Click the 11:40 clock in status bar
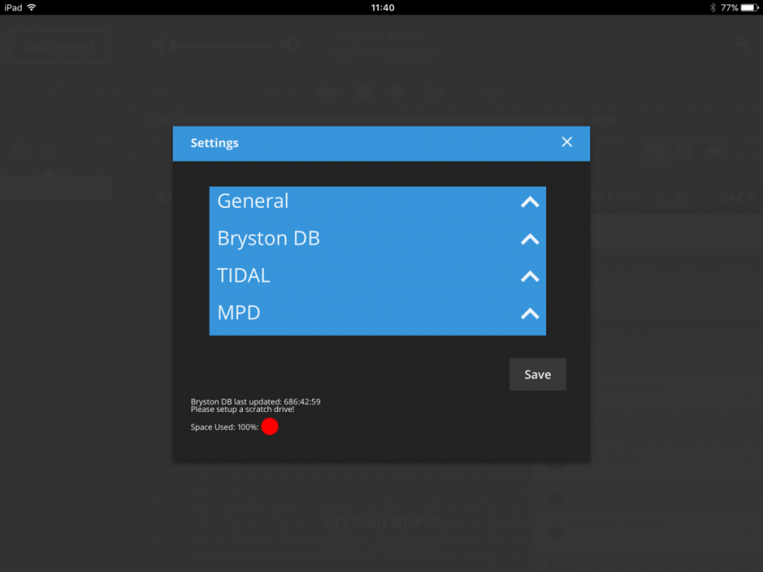Screen dimensions: 763x572 382,7
